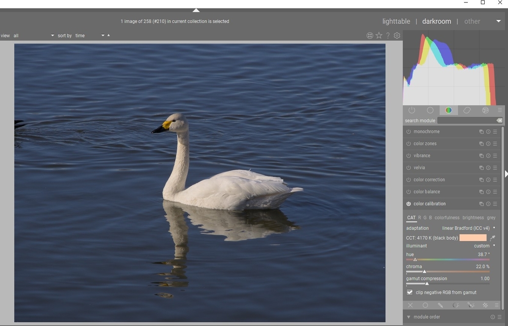Open the sort by 'time' dropdown
The height and width of the screenshot is (326, 508).
89,36
